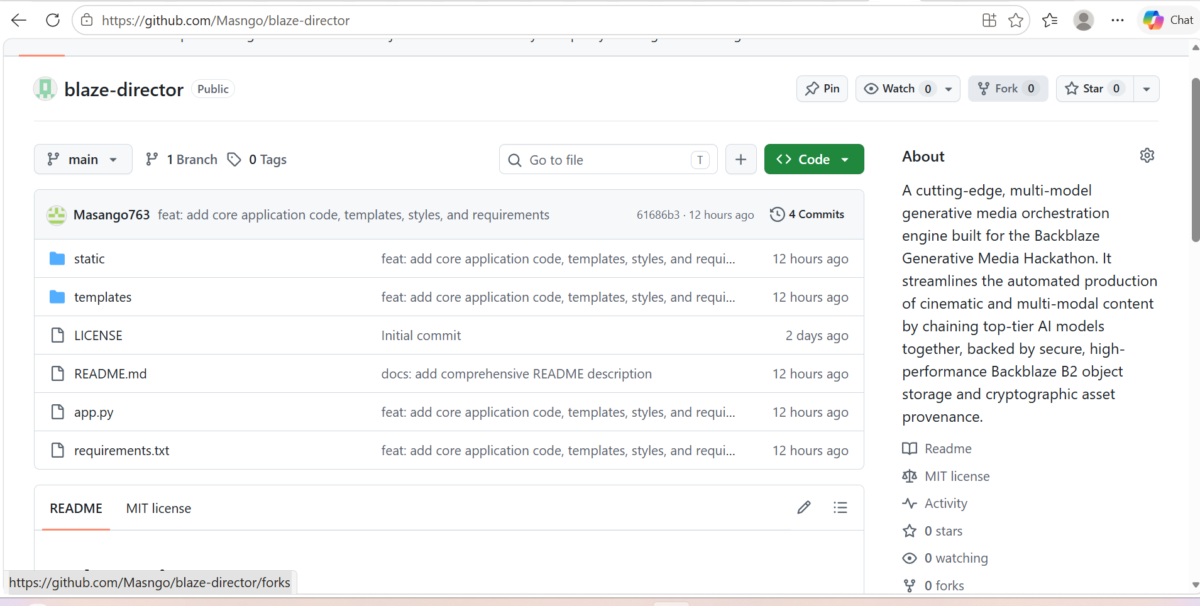This screenshot has height=606, width=1200.
Task: Click the templates folder icon
Action: coord(57,297)
